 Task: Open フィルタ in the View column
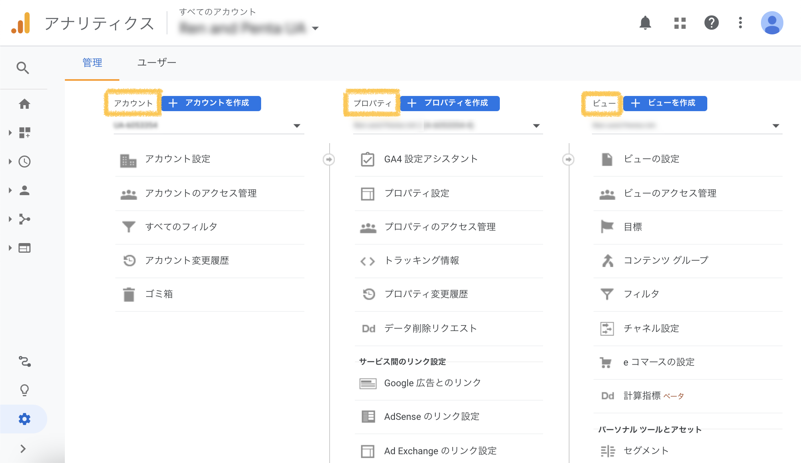pos(688,294)
